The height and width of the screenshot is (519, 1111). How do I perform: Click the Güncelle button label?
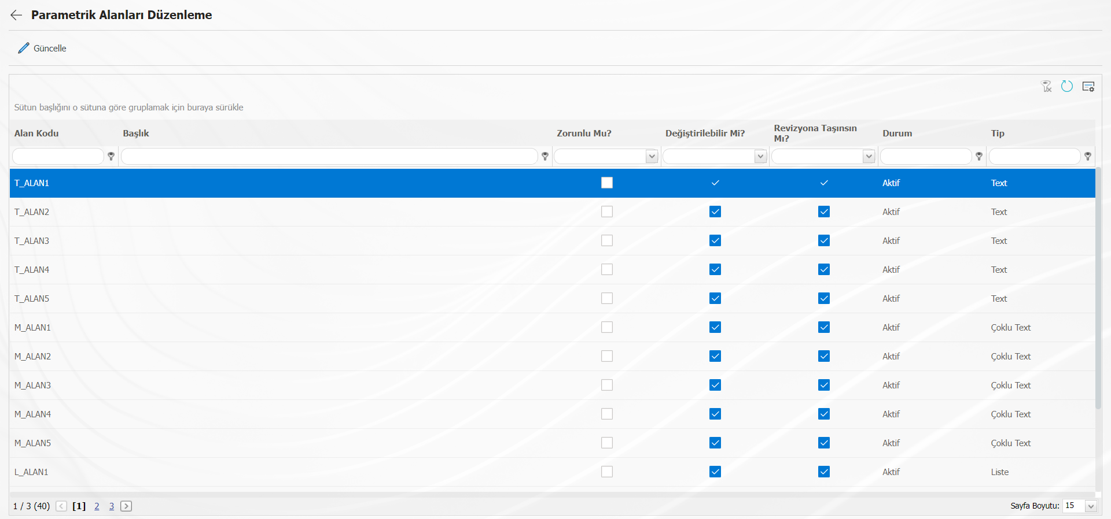[x=50, y=49]
